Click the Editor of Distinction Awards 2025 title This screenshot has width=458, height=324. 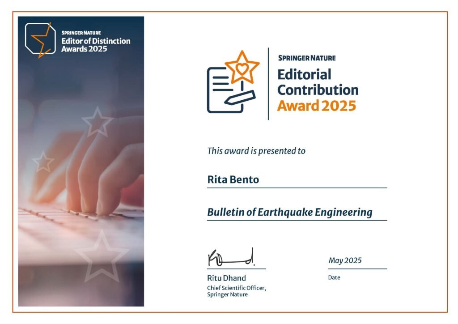96,45
